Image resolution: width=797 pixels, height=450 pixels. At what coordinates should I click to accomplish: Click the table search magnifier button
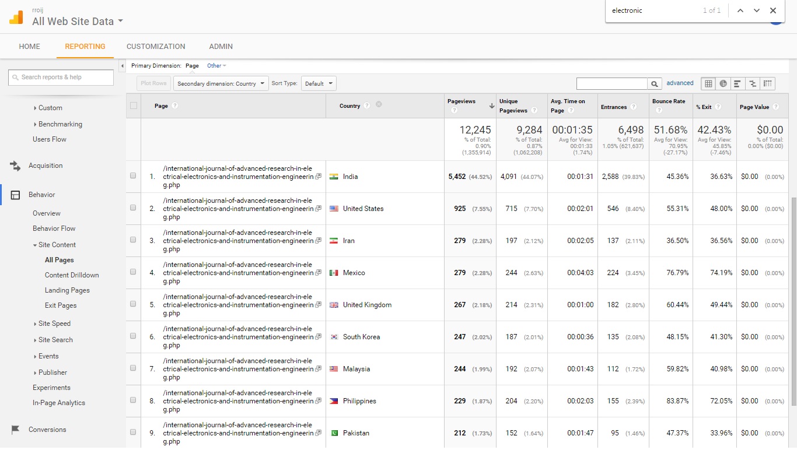tap(655, 84)
